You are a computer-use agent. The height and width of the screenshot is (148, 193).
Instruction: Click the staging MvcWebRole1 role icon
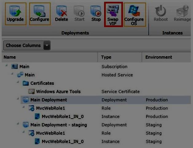pos(32,133)
